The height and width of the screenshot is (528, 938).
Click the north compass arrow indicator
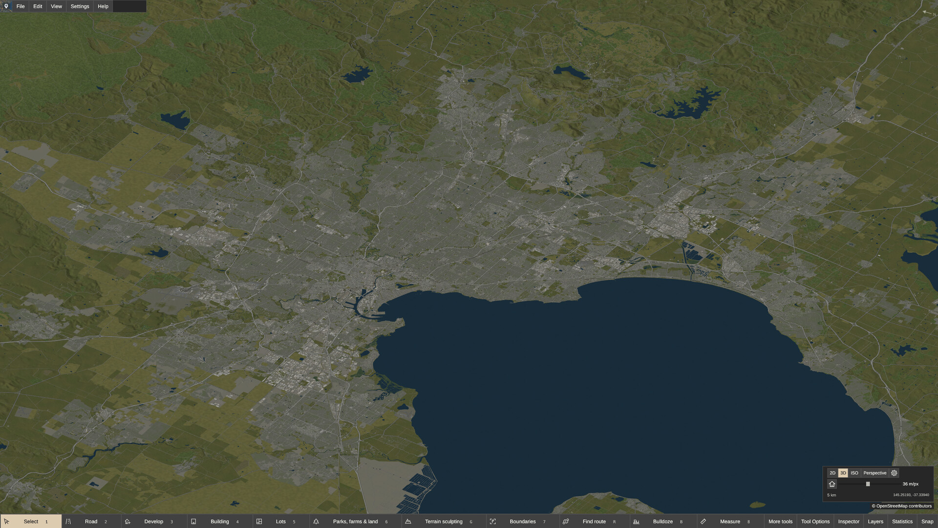(x=928, y=13)
